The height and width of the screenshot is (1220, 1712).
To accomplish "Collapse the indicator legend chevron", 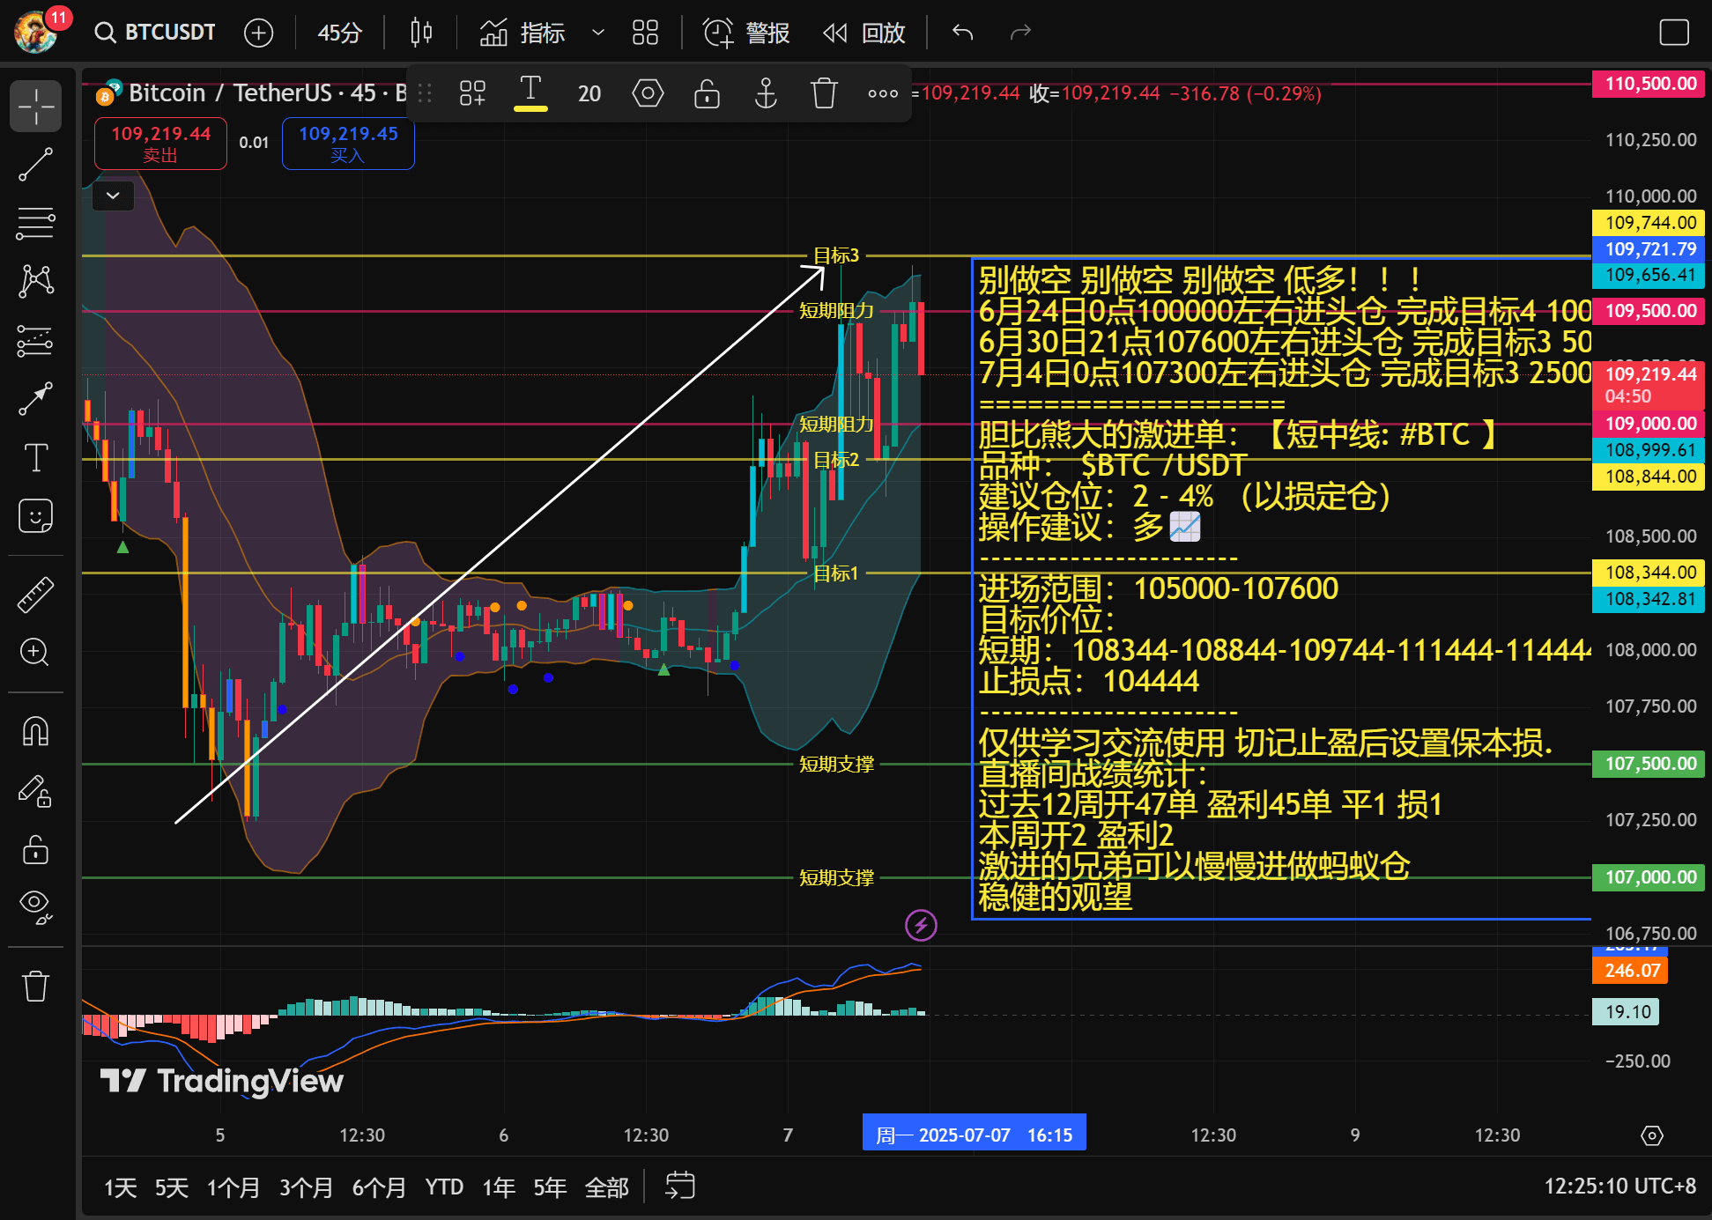I will coord(113,196).
